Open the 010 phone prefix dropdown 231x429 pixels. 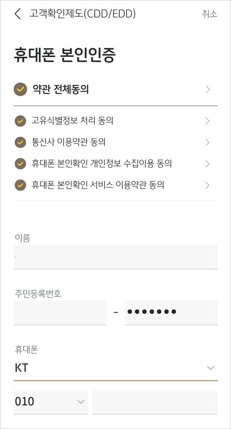[x=51, y=402]
